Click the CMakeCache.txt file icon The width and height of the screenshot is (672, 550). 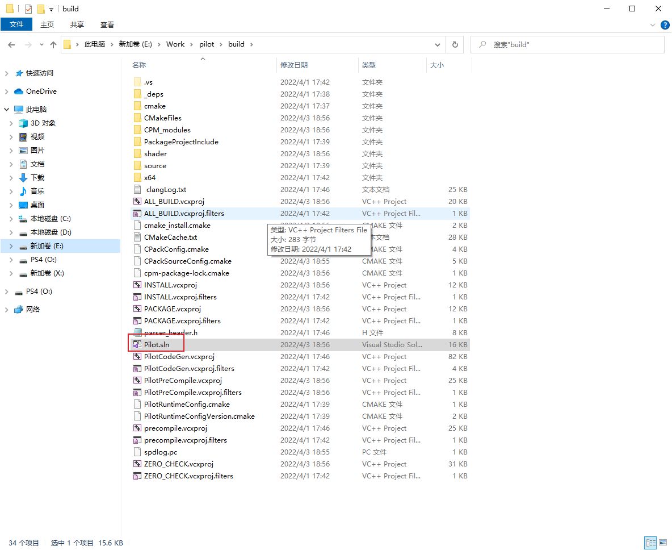point(137,238)
